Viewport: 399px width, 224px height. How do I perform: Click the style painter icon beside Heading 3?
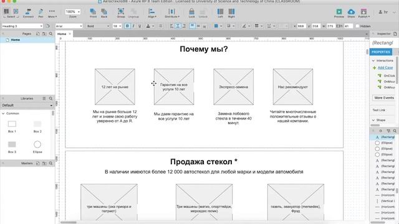(x=48, y=26)
